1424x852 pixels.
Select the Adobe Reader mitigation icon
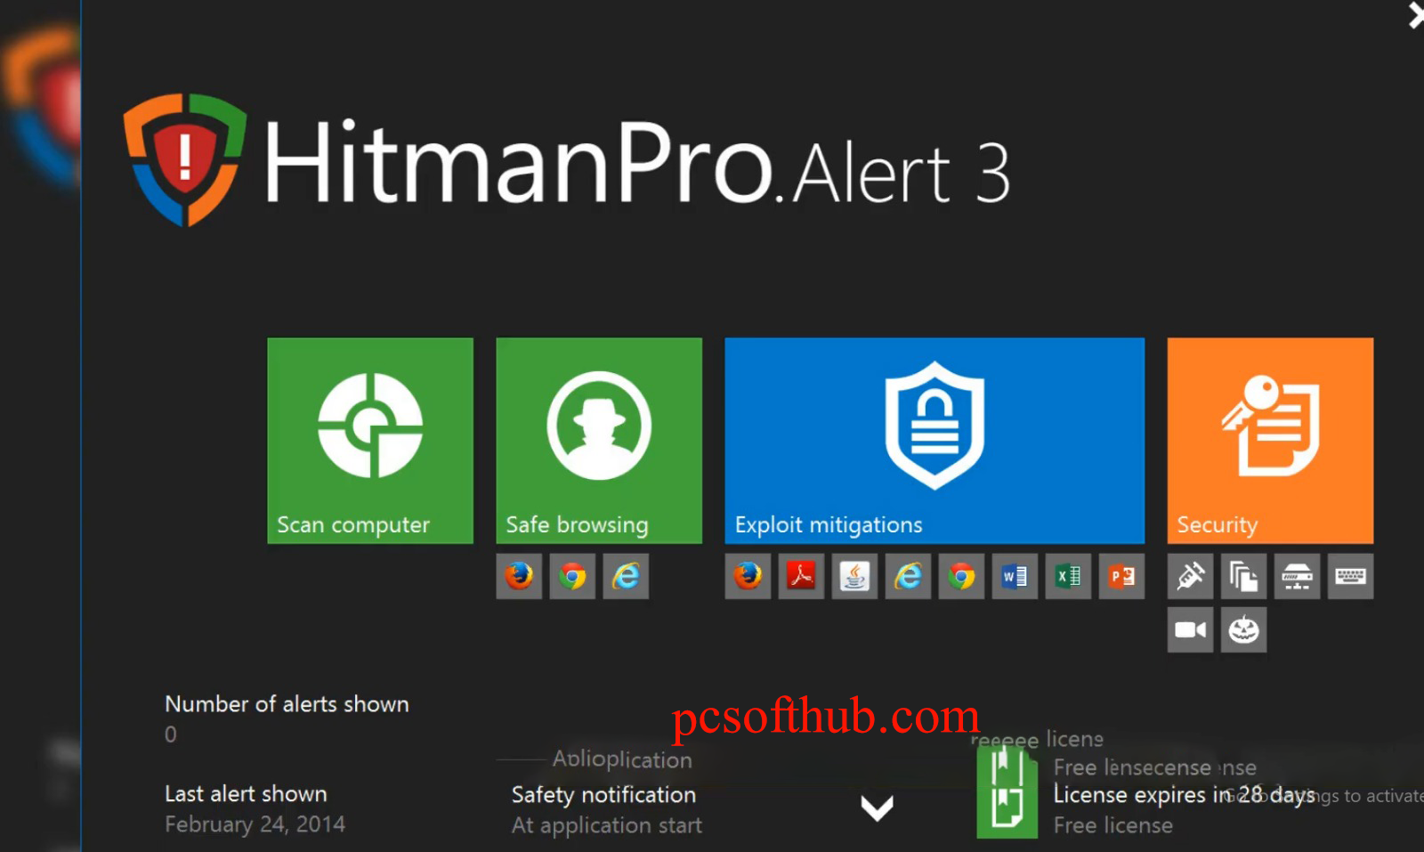click(x=801, y=576)
